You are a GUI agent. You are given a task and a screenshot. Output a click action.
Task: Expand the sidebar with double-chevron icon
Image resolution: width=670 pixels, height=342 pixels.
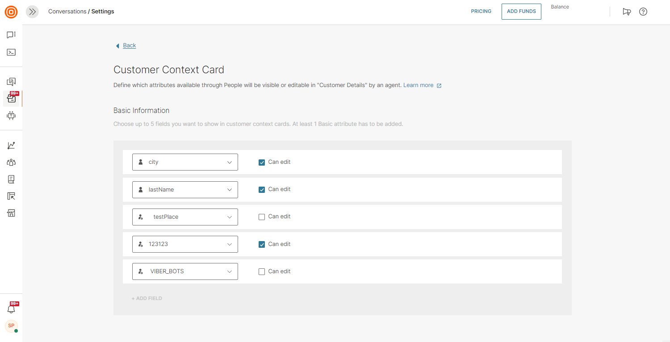pyautogui.click(x=32, y=12)
